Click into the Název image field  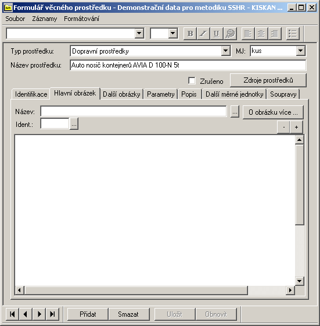[x=134, y=111]
